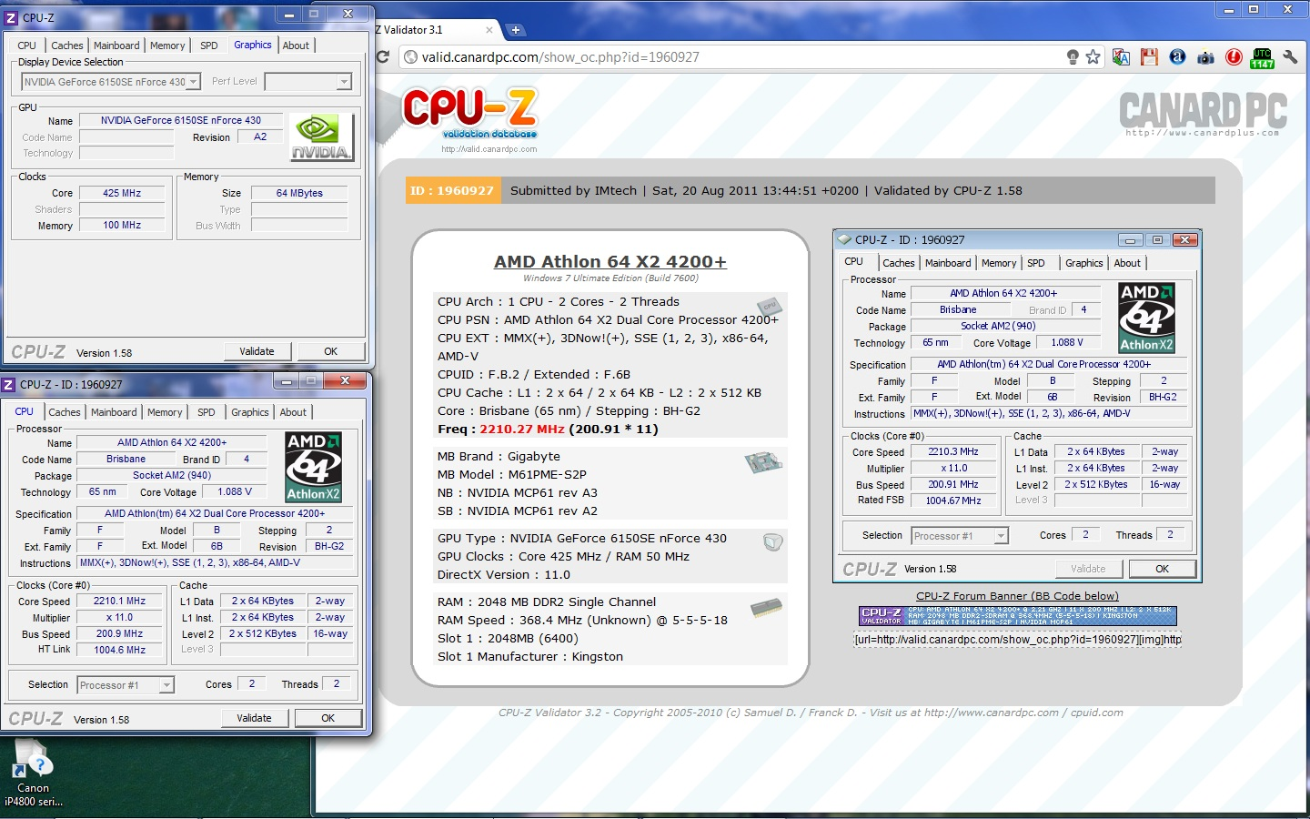The image size is (1310, 819).
Task: Open the Alexa 'a' extension icon
Action: [1177, 56]
